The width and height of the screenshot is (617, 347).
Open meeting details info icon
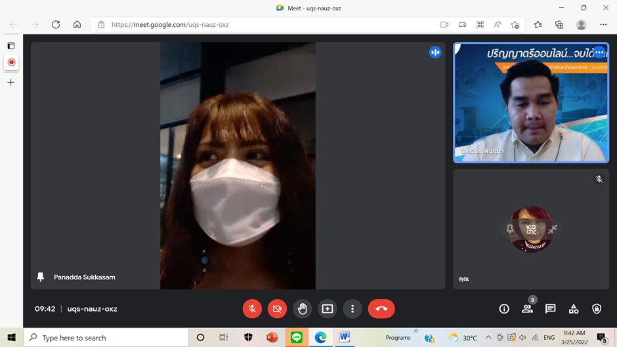tap(504, 309)
